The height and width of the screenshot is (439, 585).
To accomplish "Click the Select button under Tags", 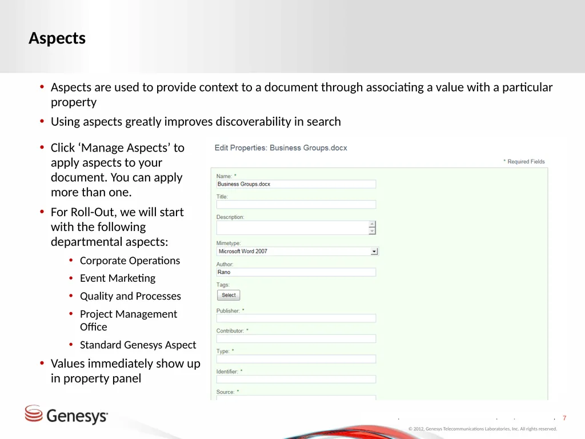I will [229, 296].
